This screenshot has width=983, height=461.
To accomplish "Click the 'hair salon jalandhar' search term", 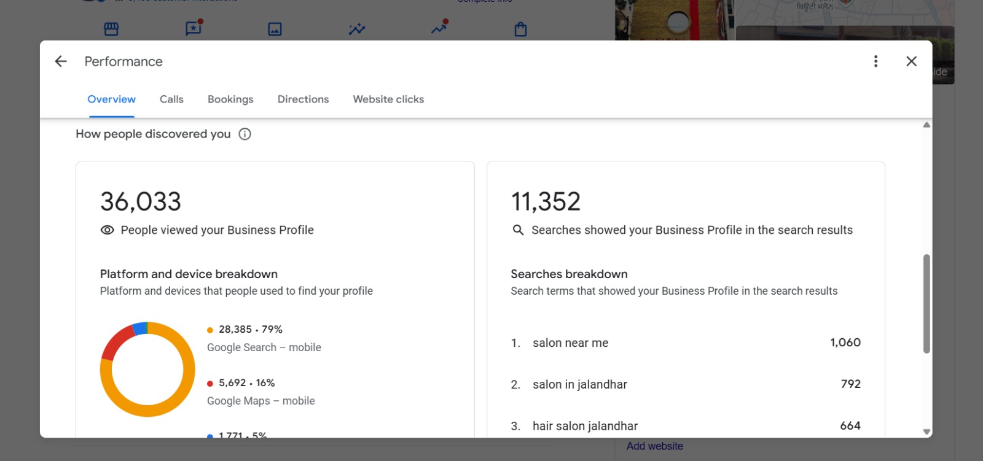I will (585, 426).
